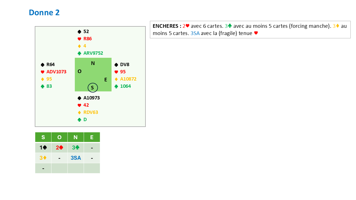
Task: Click the diamond symbol beside East's A10872
Action: point(116,79)
